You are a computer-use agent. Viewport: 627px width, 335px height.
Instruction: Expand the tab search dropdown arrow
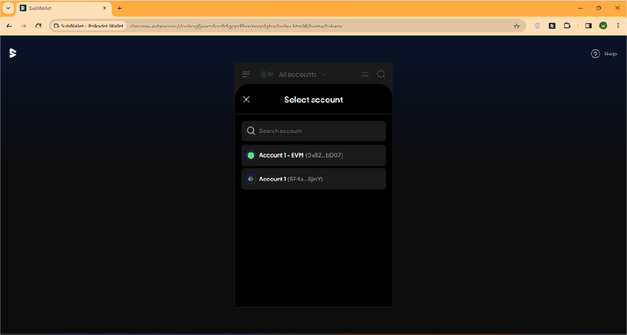(8, 8)
